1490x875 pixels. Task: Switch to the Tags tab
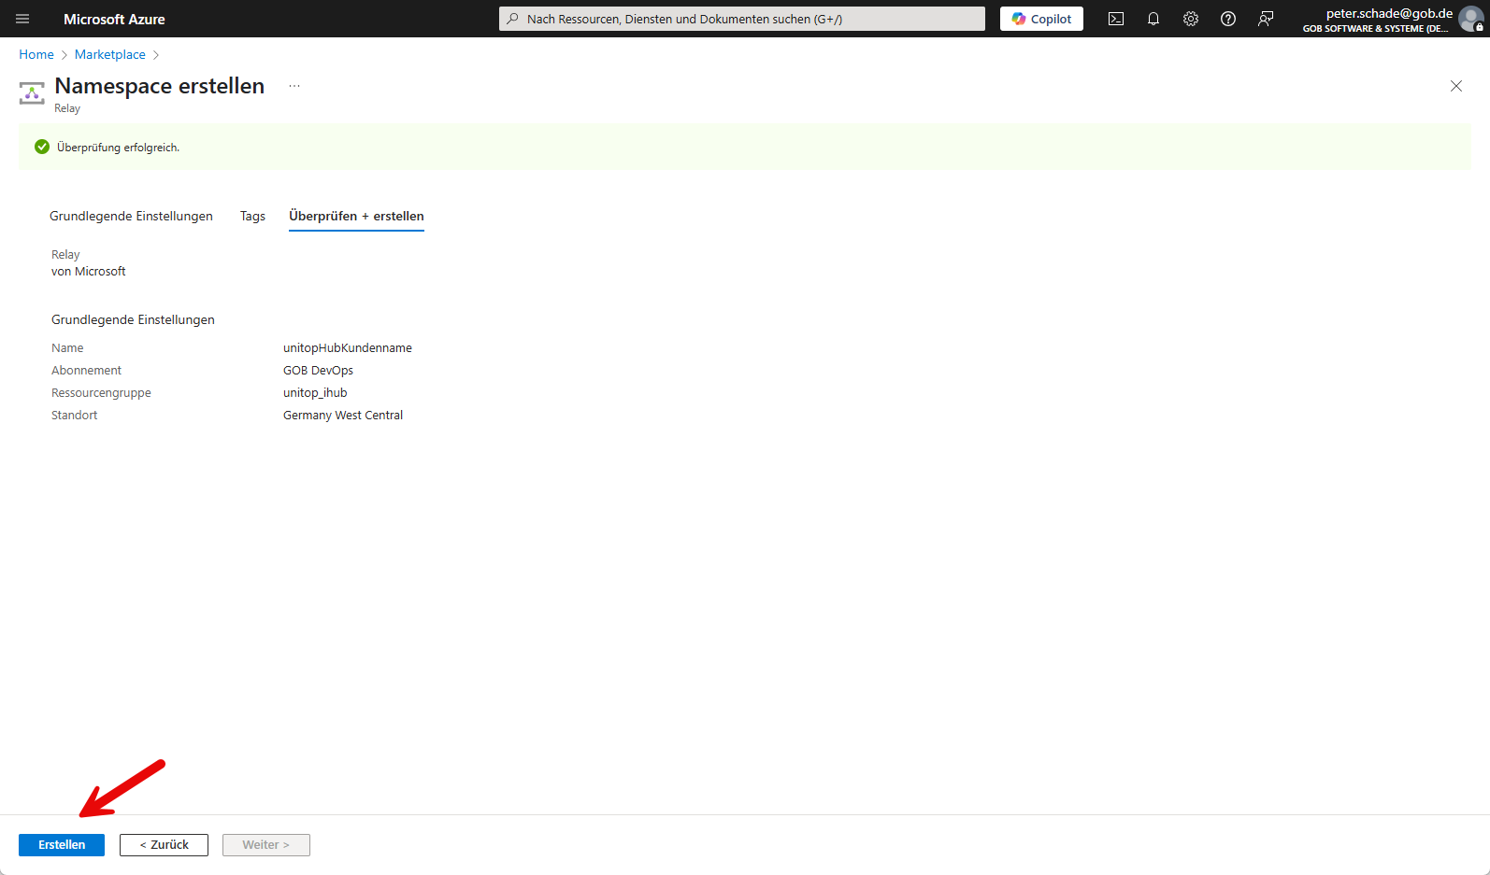point(252,216)
